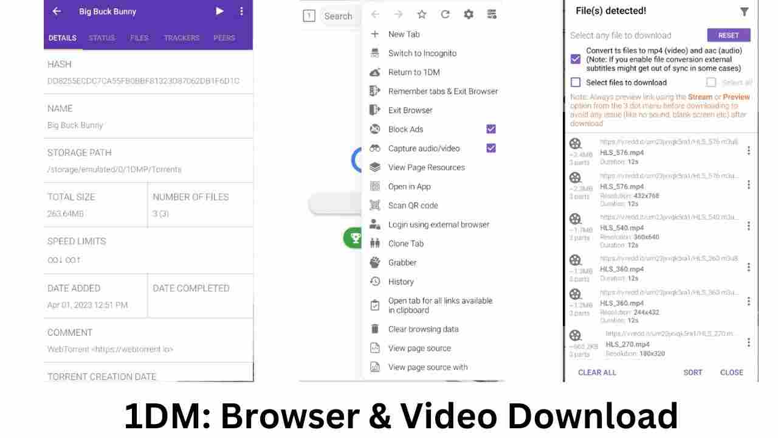Go back from Big Buck Bunny details
The image size is (778, 438).
point(57,11)
